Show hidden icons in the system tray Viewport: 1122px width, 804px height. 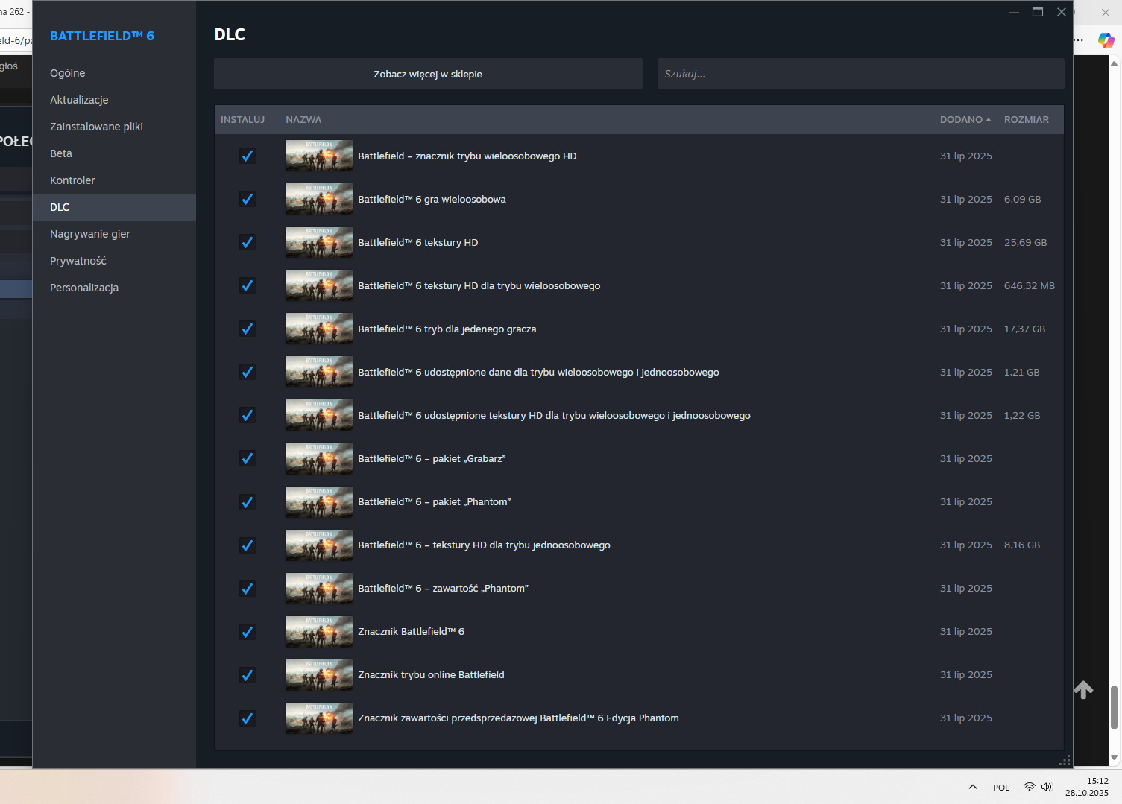(973, 787)
